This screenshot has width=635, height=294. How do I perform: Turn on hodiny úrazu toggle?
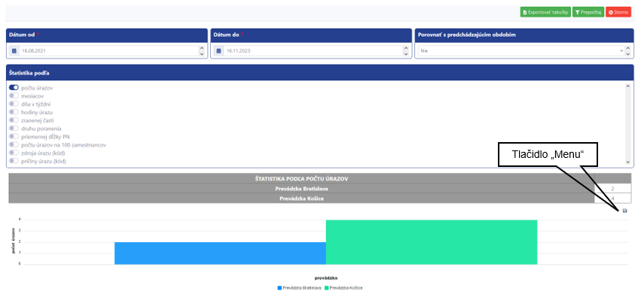(14, 112)
